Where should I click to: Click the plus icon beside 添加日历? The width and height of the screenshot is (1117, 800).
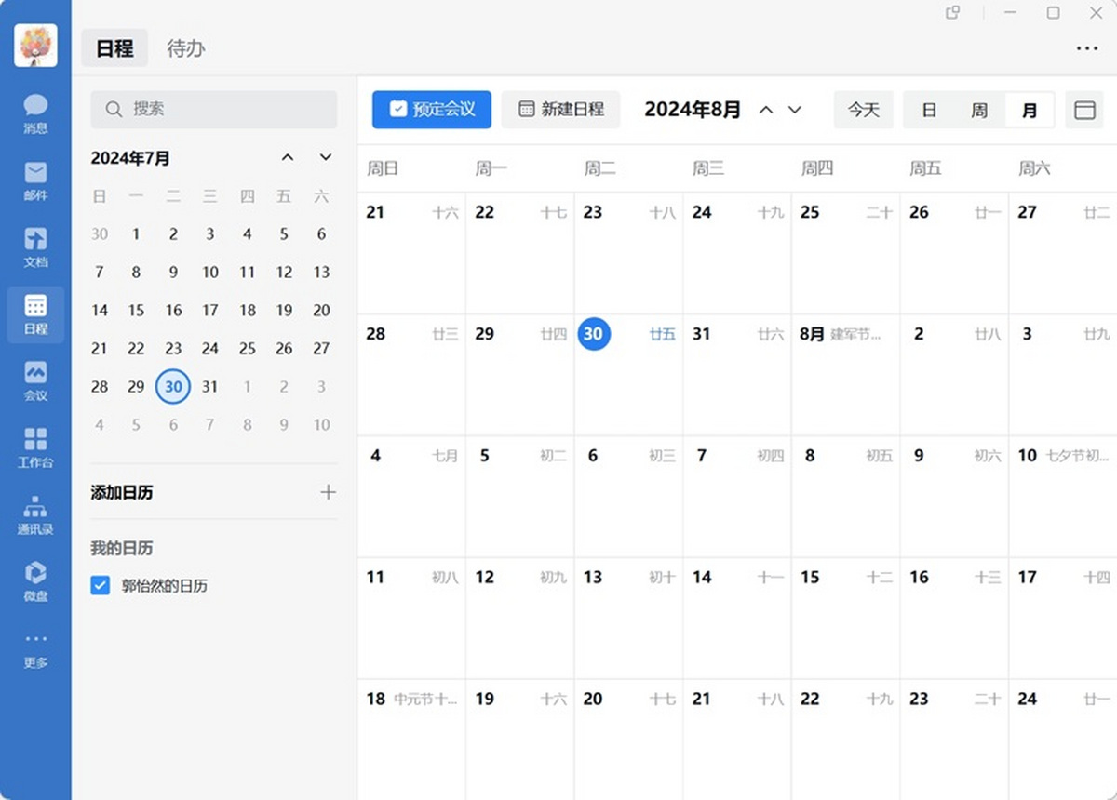(x=328, y=492)
